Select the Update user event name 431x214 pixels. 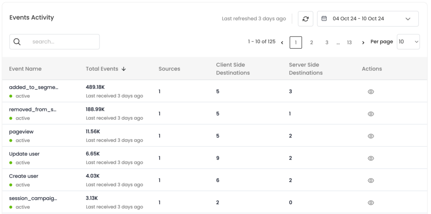tap(24, 154)
